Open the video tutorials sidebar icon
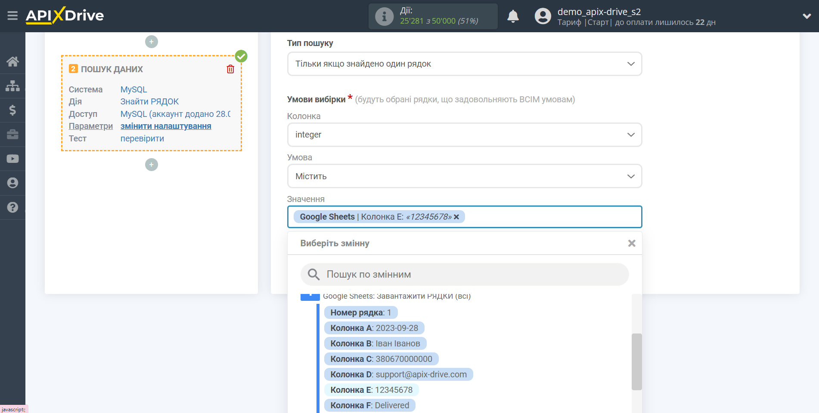This screenshot has height=413, width=819. [x=12, y=159]
